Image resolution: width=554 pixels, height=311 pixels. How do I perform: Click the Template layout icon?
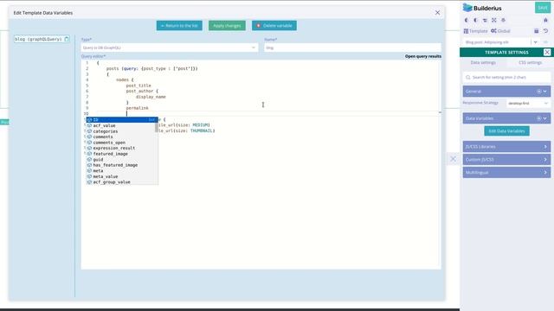466,31
